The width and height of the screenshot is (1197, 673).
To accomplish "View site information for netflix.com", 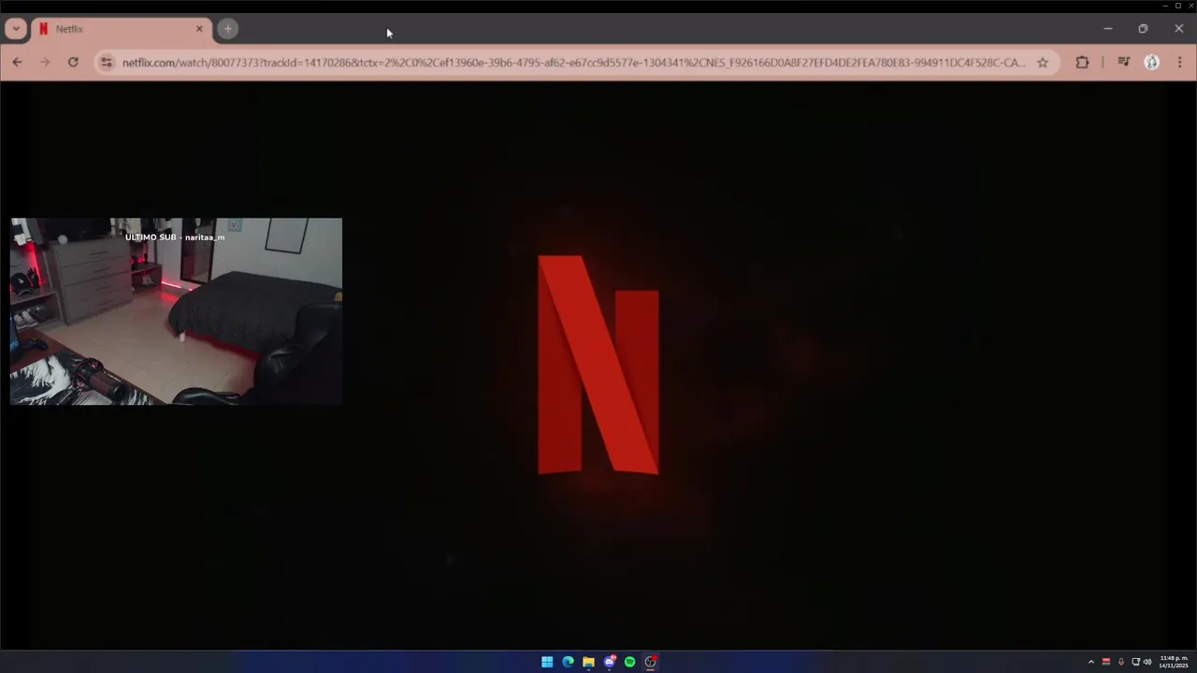I will click(x=107, y=63).
